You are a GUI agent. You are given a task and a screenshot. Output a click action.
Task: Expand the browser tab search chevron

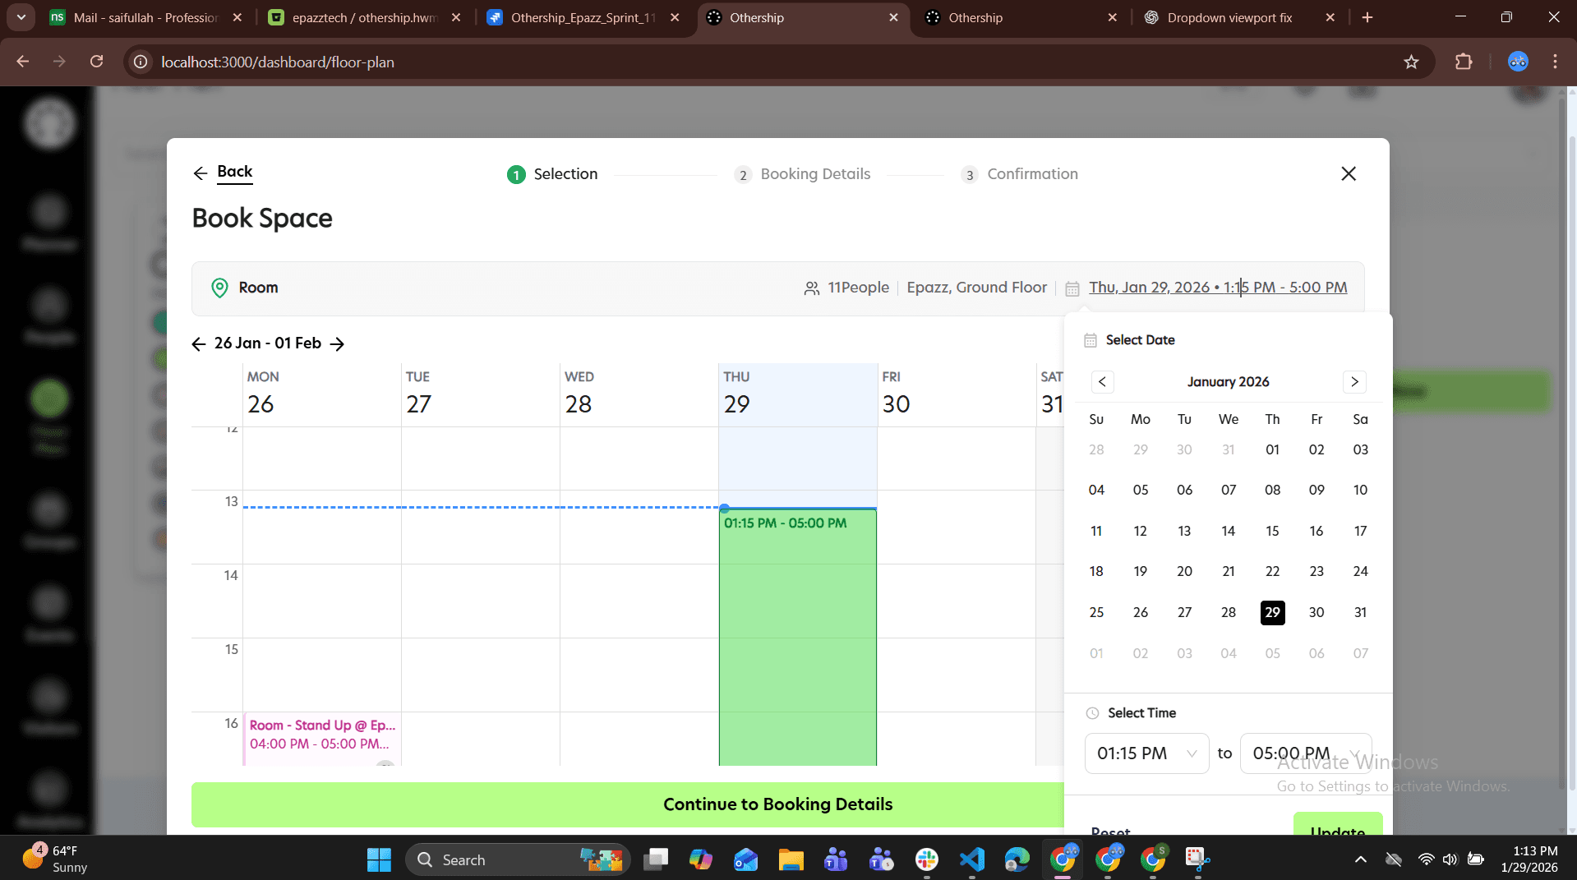pyautogui.click(x=21, y=17)
